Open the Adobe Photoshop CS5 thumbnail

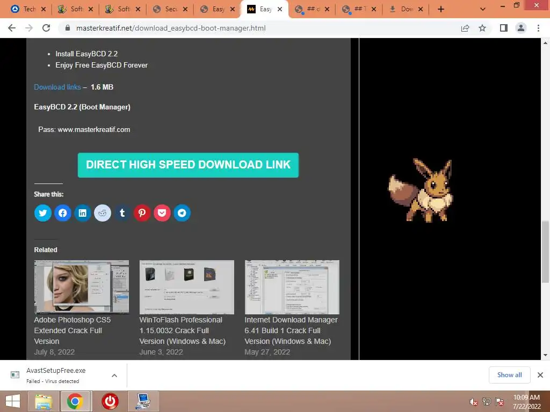(82, 287)
